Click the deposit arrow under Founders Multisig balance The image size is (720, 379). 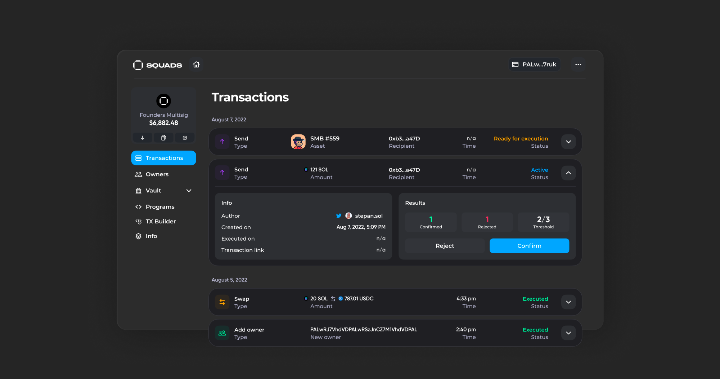pyautogui.click(x=142, y=137)
